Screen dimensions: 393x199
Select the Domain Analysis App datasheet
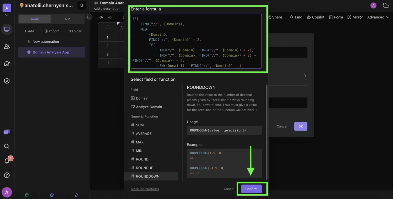click(x=51, y=52)
